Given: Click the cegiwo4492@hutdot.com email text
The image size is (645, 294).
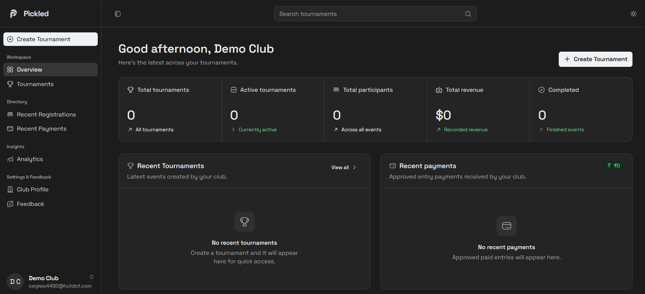Looking at the screenshot, I should tap(60, 286).
